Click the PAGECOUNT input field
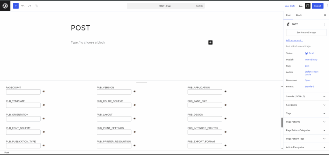The height and width of the screenshot is (155, 329). pyautogui.click(x=23, y=92)
